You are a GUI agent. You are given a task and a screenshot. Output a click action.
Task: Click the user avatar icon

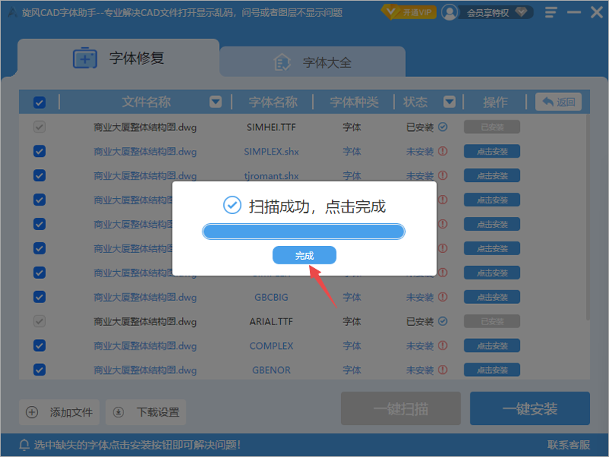click(449, 12)
